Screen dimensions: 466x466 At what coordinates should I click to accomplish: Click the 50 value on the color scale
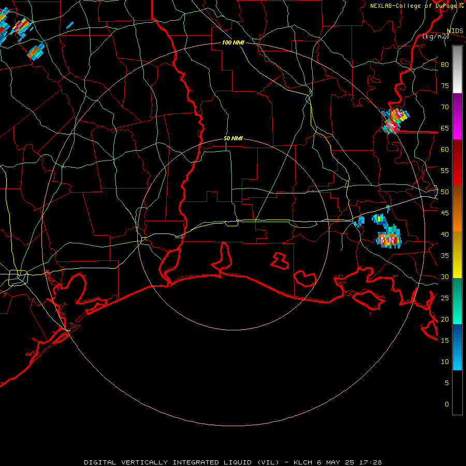(445, 192)
